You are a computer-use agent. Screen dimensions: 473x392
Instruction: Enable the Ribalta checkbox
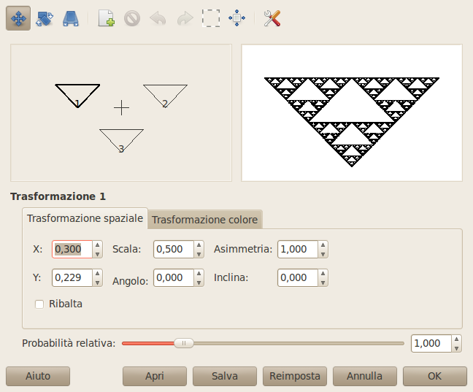click(40, 304)
